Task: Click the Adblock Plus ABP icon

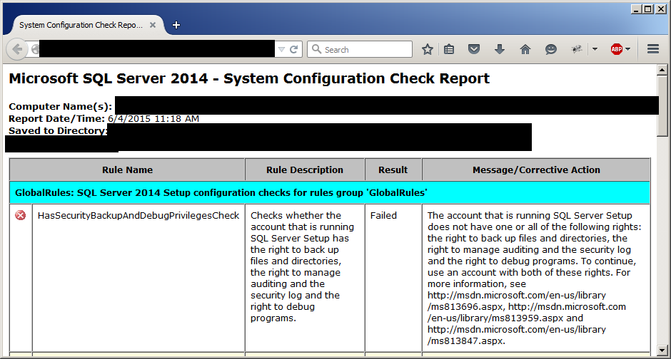Action: [617, 50]
